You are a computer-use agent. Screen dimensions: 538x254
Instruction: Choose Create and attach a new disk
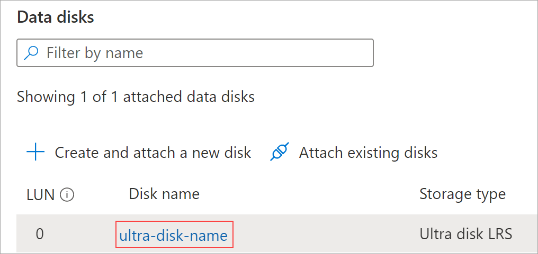coord(153,153)
